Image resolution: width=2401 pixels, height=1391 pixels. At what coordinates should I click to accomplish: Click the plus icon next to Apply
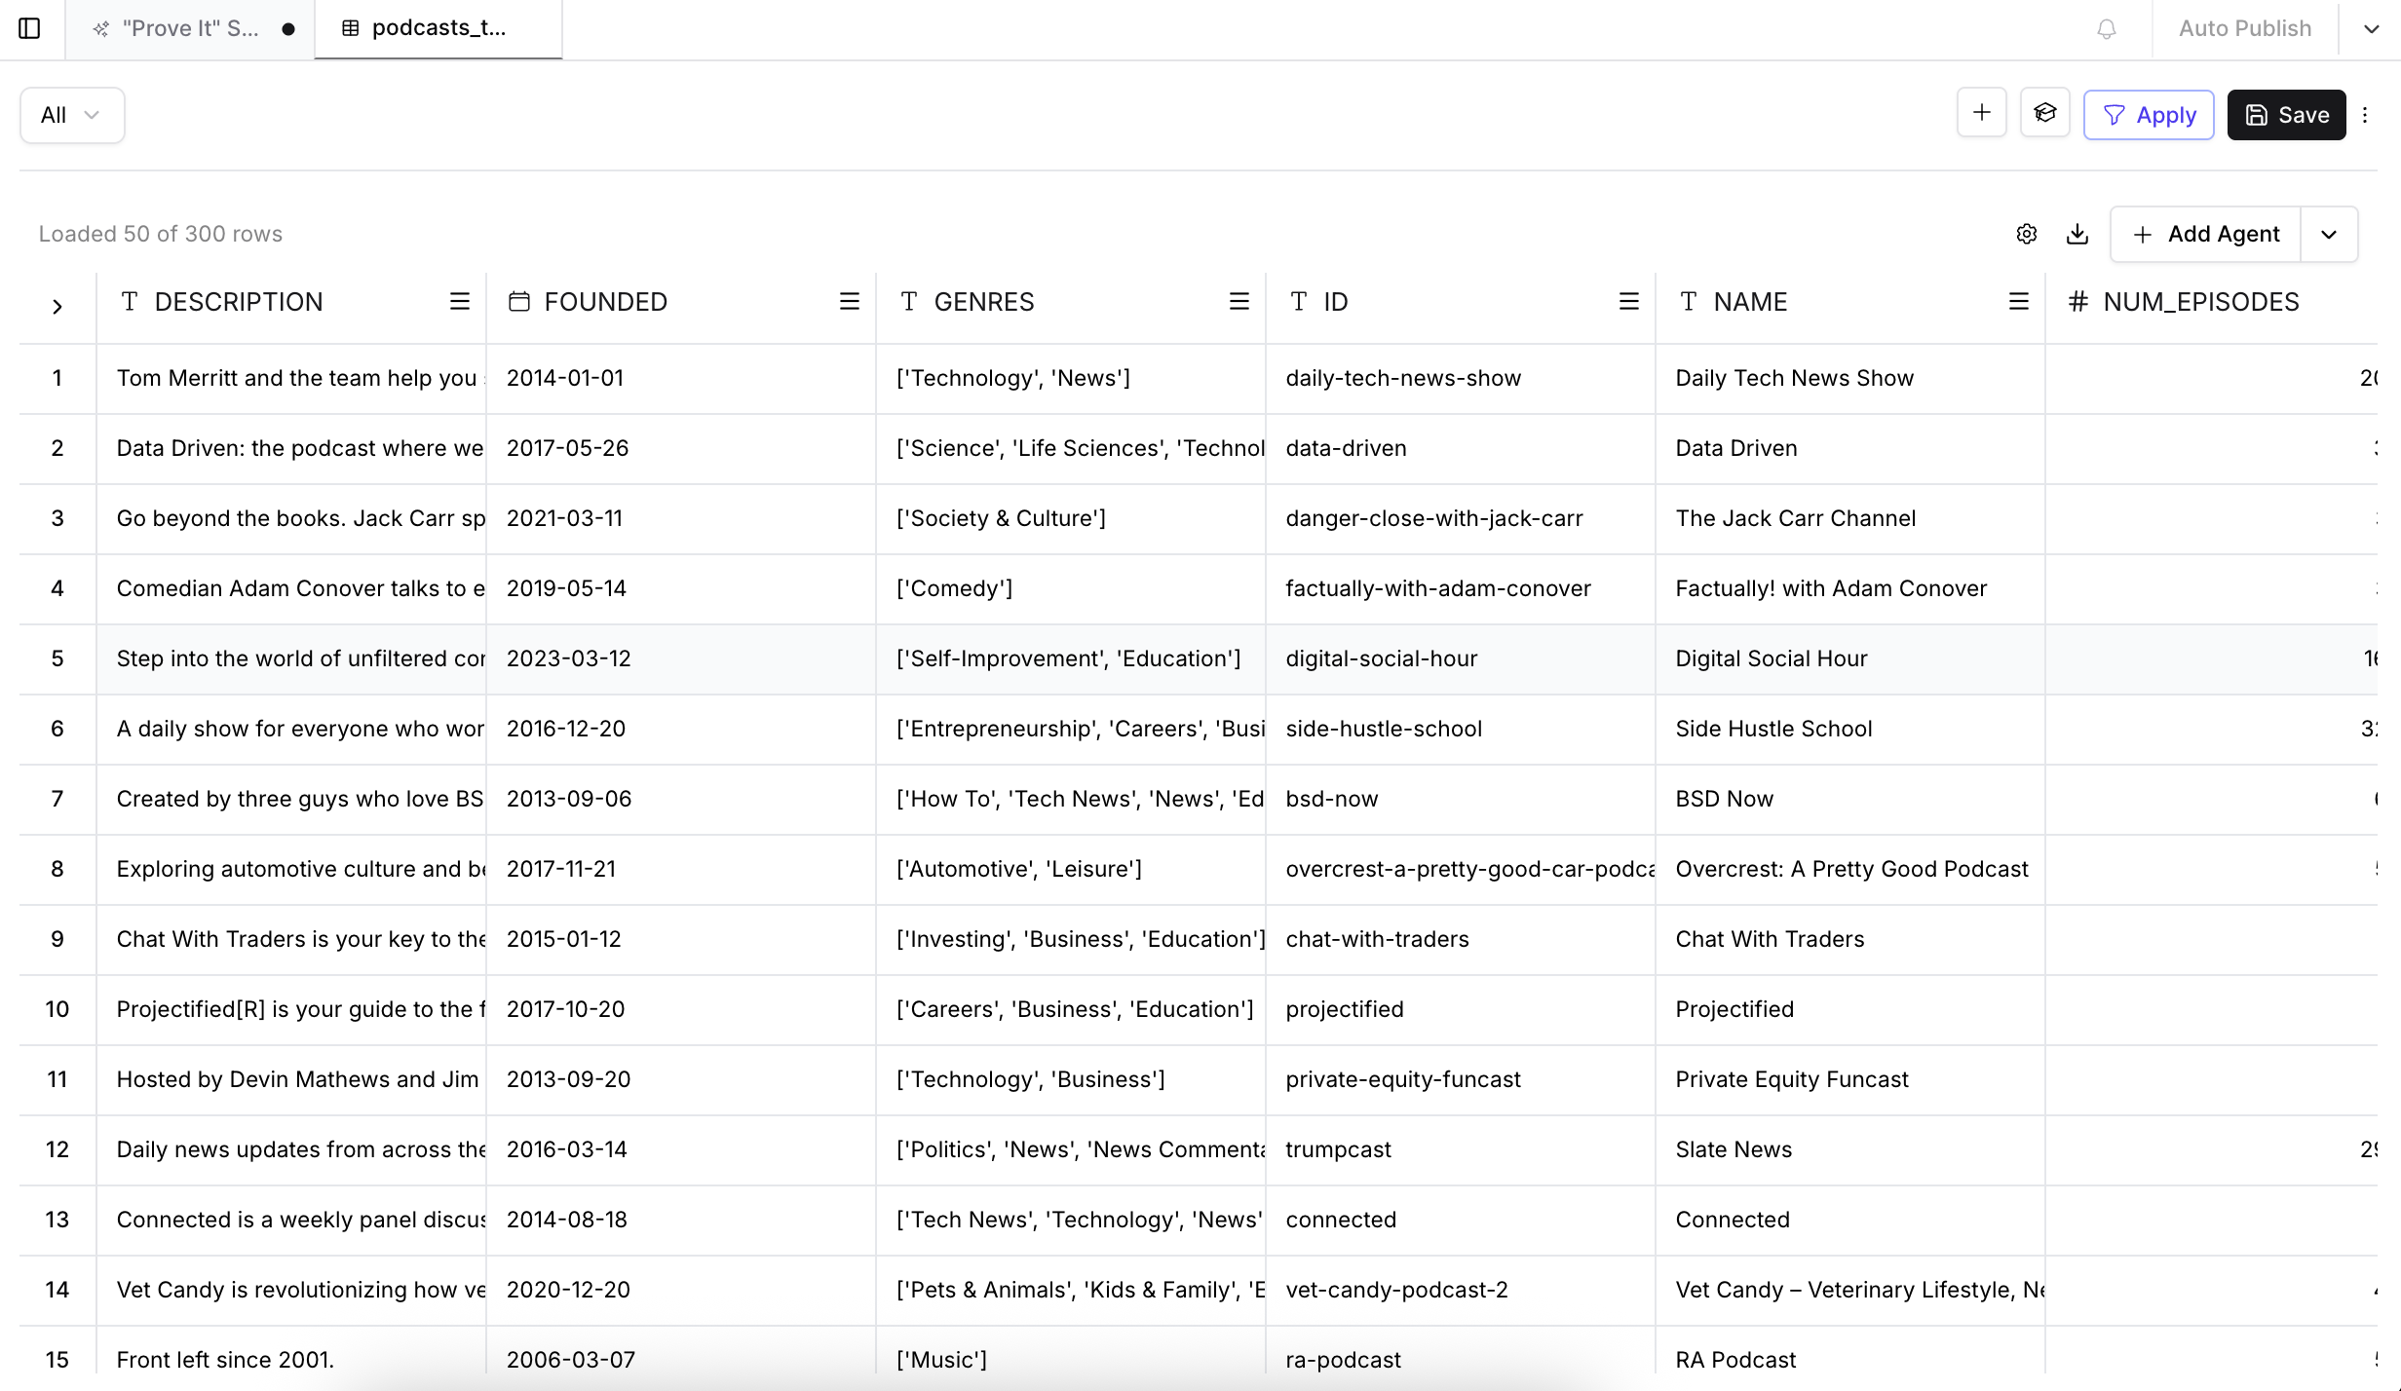pyautogui.click(x=1981, y=114)
